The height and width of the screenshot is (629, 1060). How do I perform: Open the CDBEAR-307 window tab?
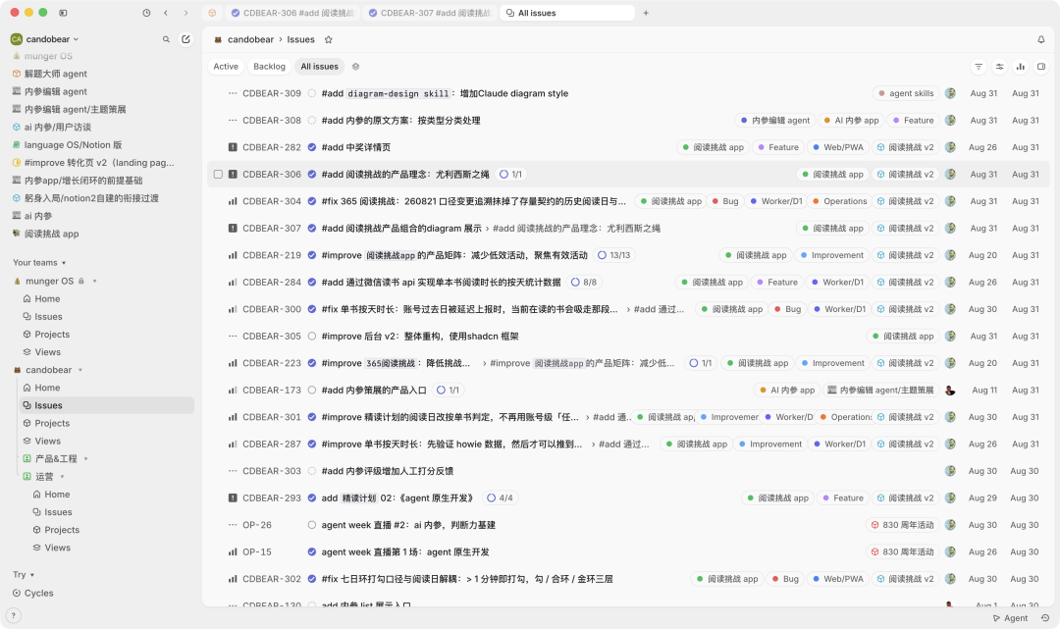pyautogui.click(x=430, y=13)
